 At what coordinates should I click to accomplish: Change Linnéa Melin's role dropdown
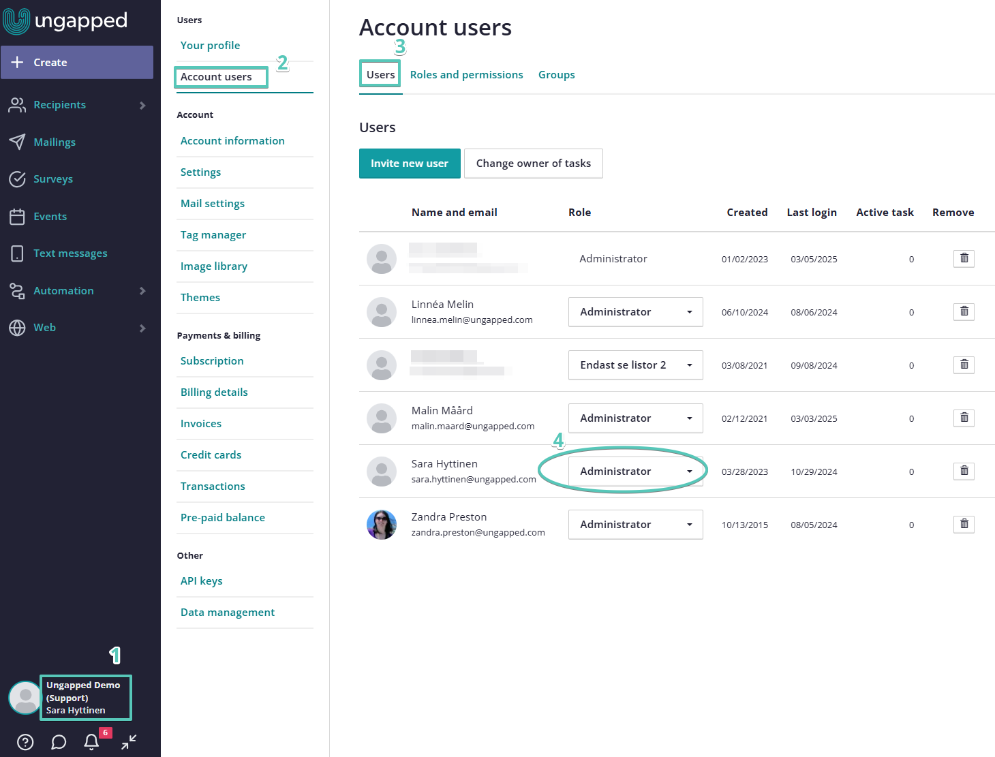pos(635,312)
